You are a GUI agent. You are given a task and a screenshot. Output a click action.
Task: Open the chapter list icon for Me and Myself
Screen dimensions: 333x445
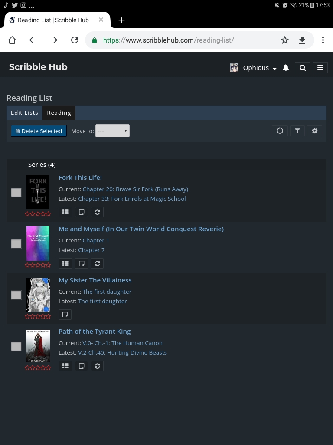tap(65, 263)
